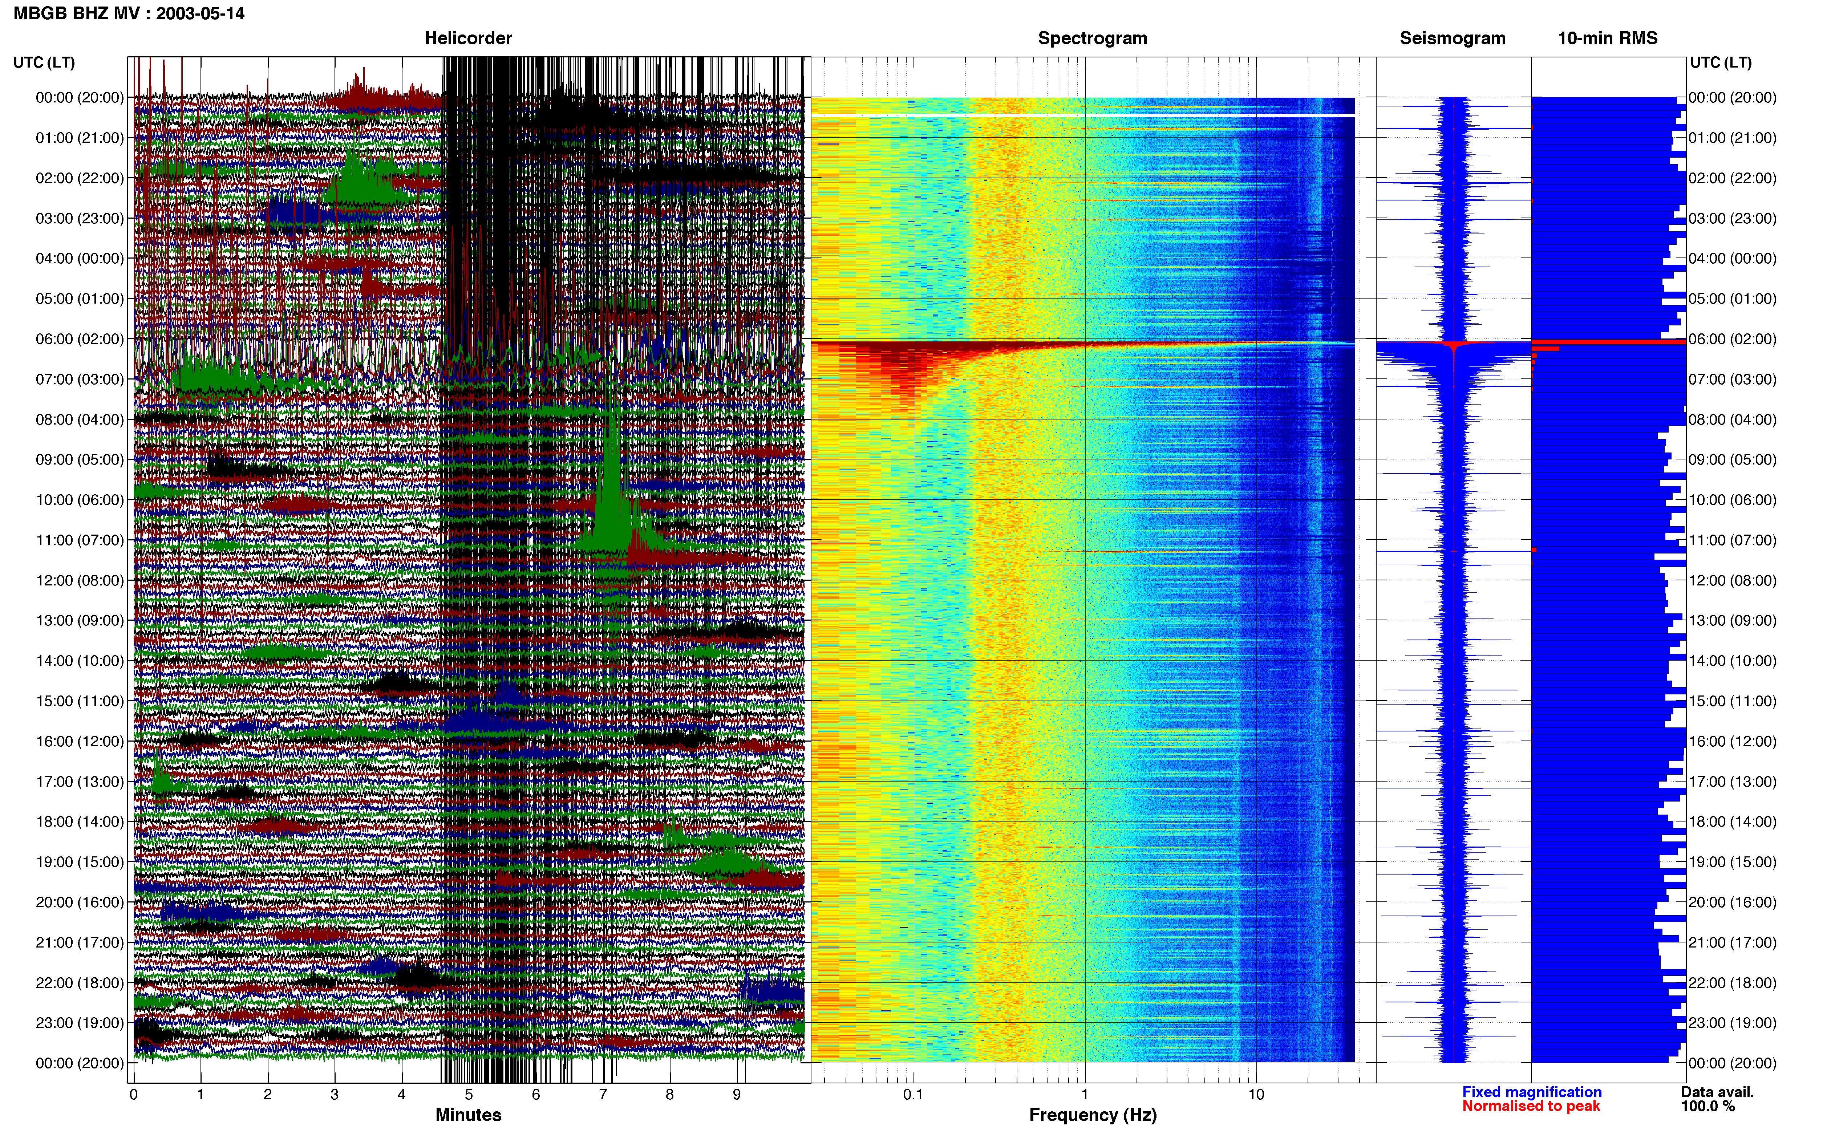Click helicorder time label '16:00 (12:00)'
This screenshot has width=1823, height=1140.
click(x=80, y=741)
